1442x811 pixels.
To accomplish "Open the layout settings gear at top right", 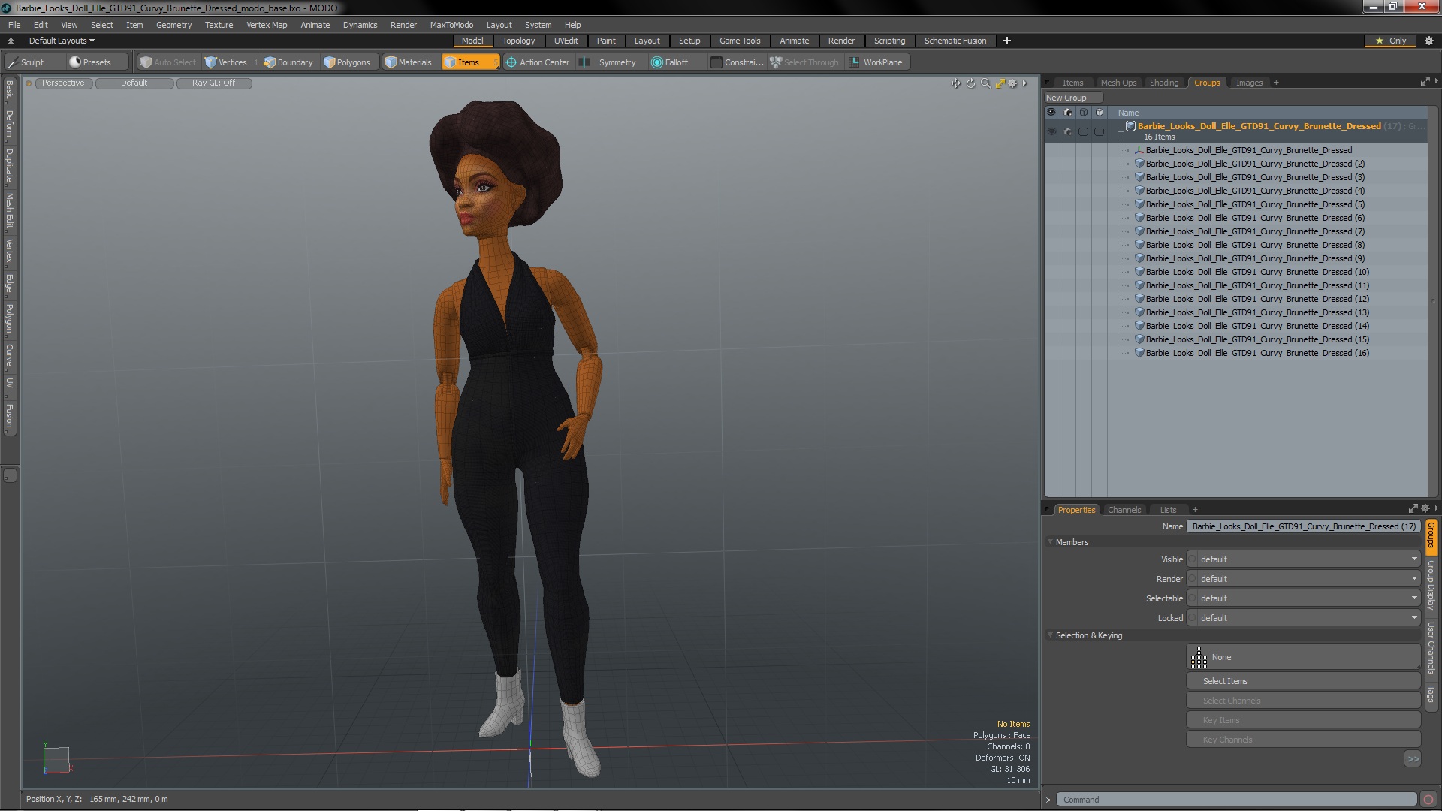I will click(x=1428, y=41).
